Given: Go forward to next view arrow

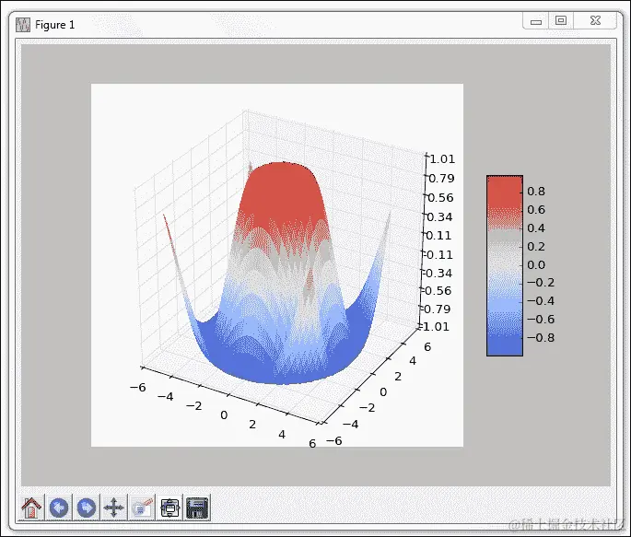Looking at the screenshot, I should pyautogui.click(x=86, y=508).
